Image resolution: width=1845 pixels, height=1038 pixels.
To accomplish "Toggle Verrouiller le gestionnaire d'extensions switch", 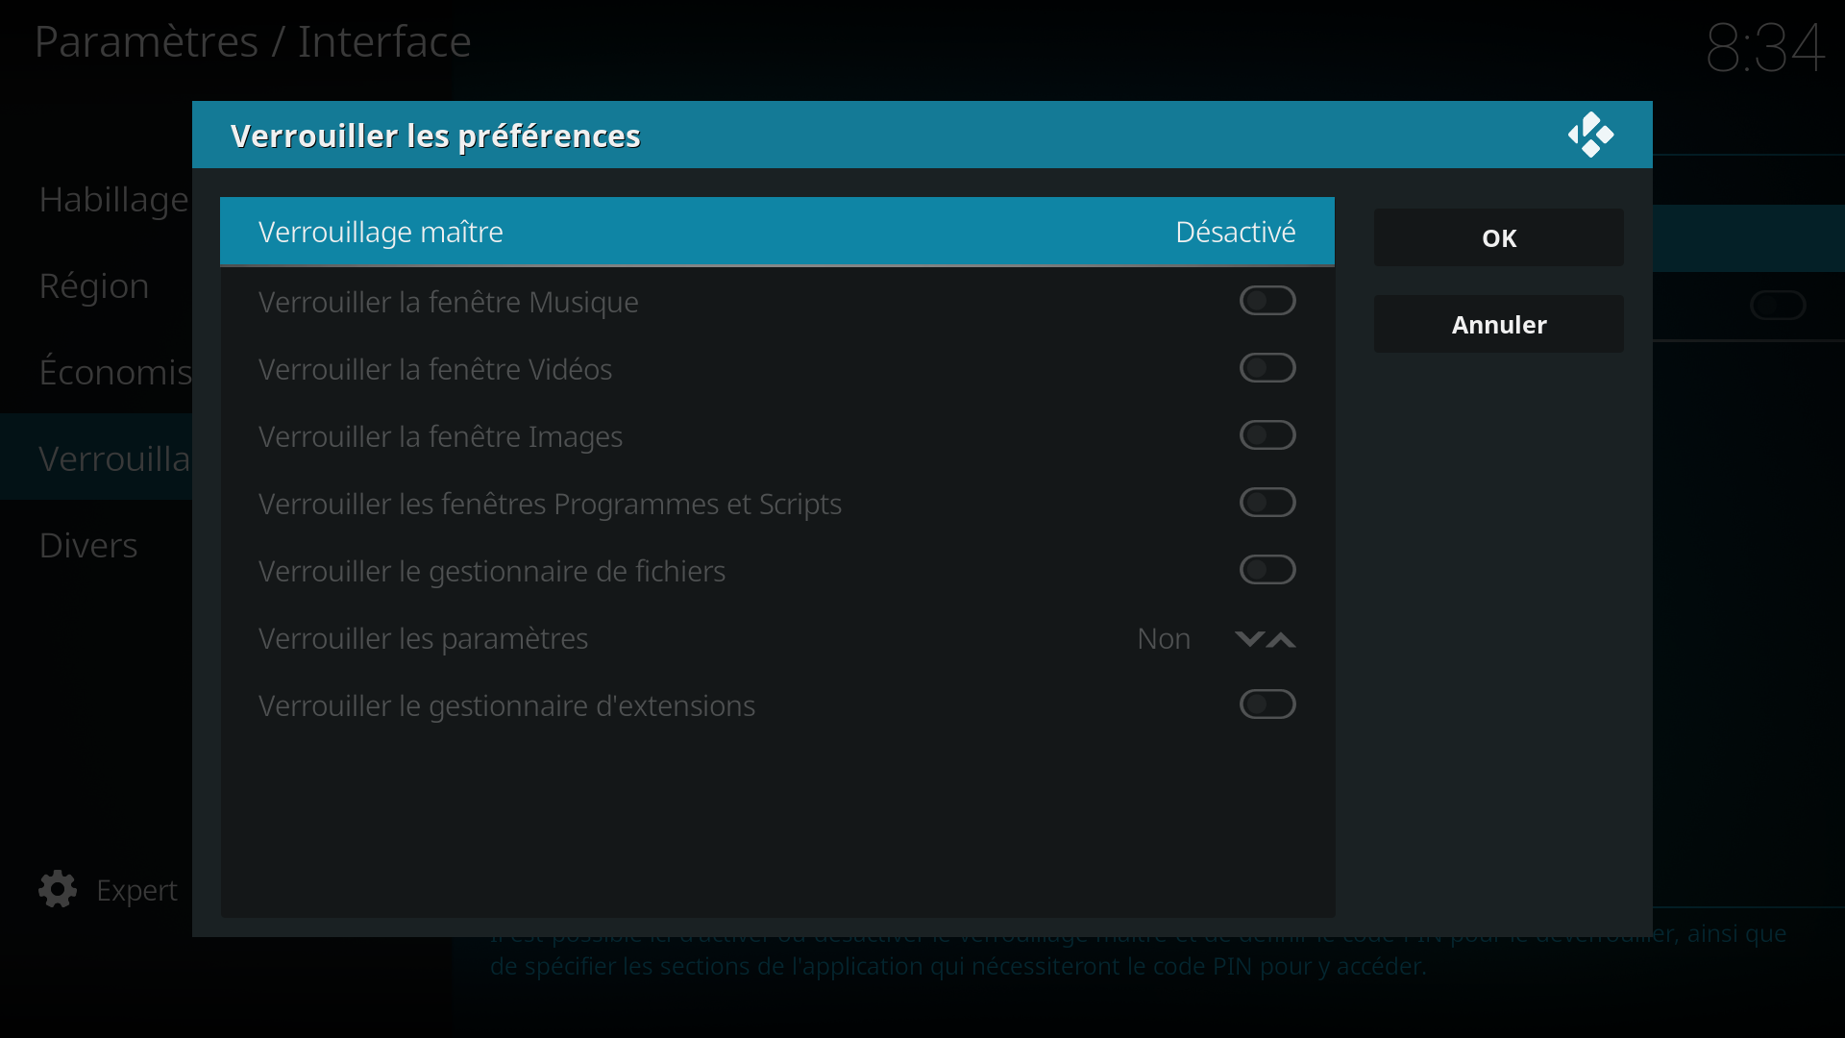I will pyautogui.click(x=1267, y=704).
